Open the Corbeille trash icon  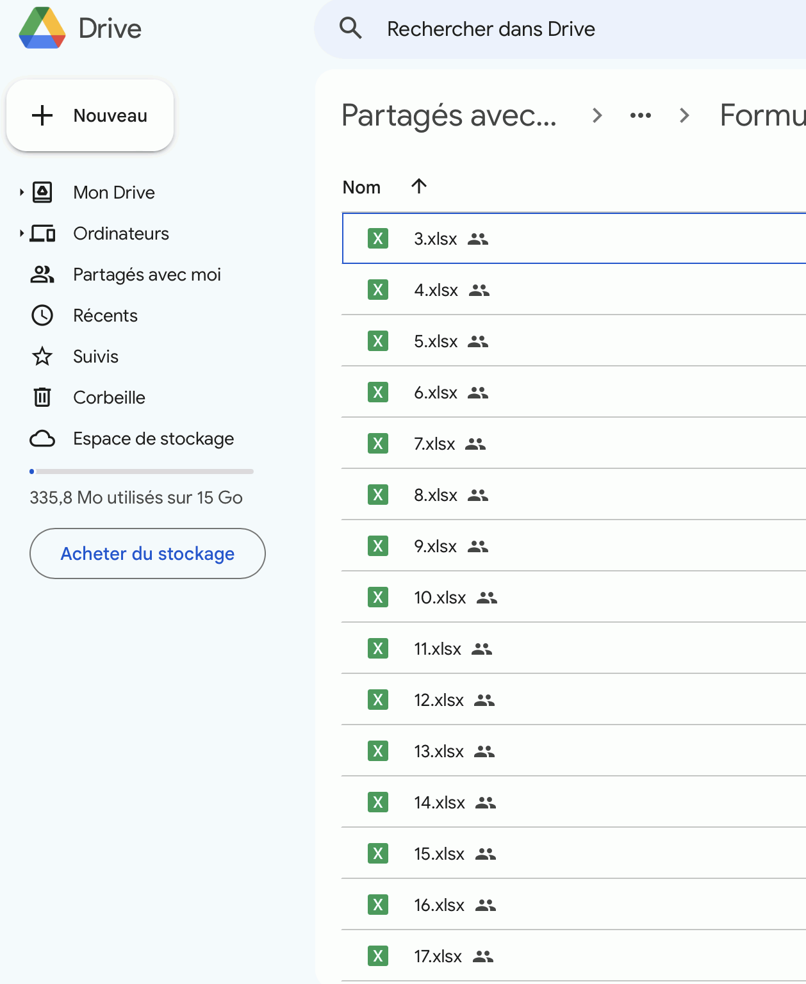coord(42,397)
